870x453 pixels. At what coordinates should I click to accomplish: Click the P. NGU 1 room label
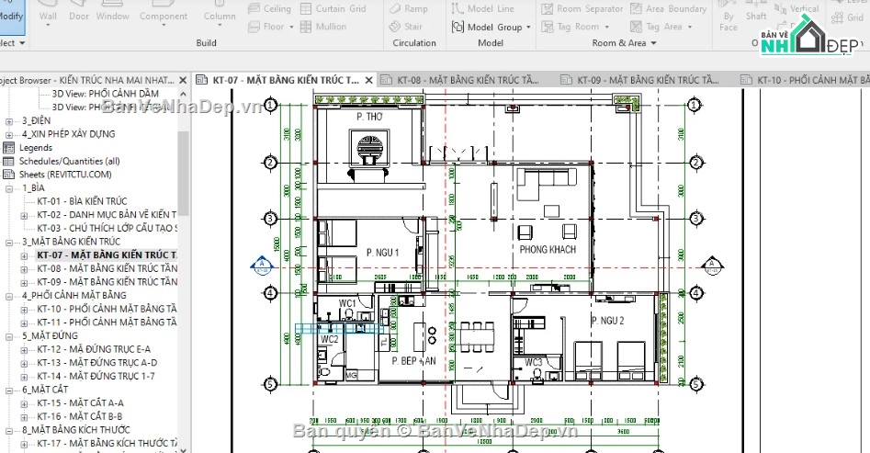pyautogui.click(x=382, y=253)
